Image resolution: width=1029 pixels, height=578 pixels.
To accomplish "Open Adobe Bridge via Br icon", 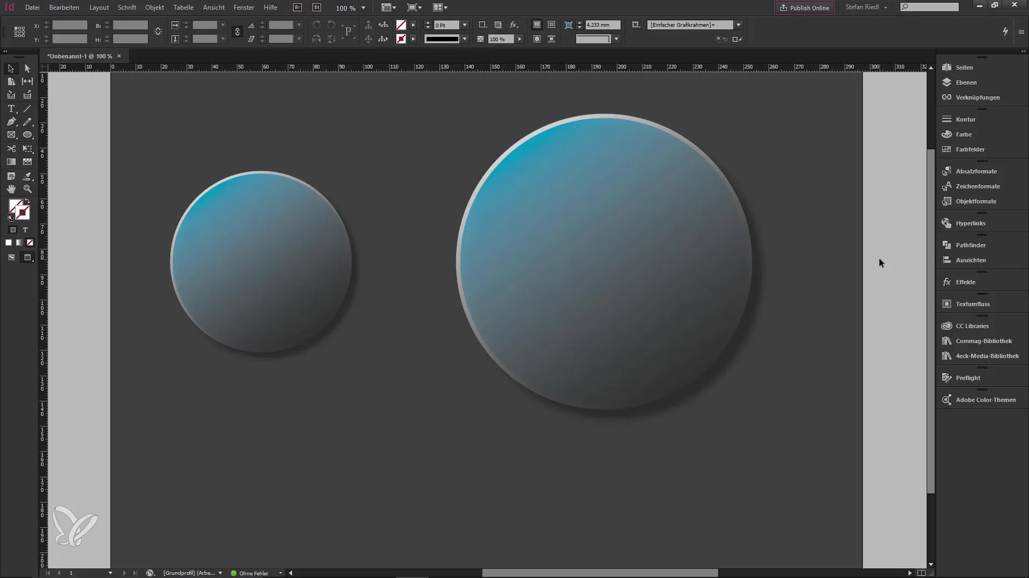I will 297,7.
